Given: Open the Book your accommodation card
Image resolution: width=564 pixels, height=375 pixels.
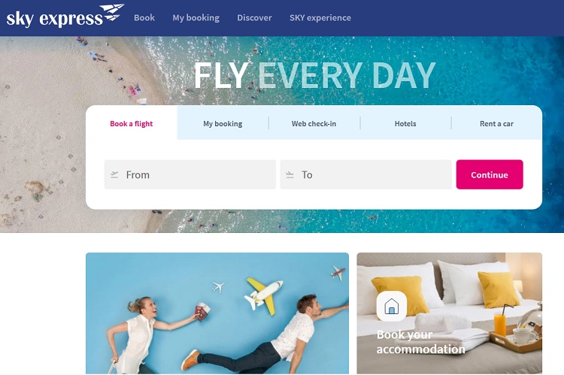Looking at the screenshot, I should 449,313.
